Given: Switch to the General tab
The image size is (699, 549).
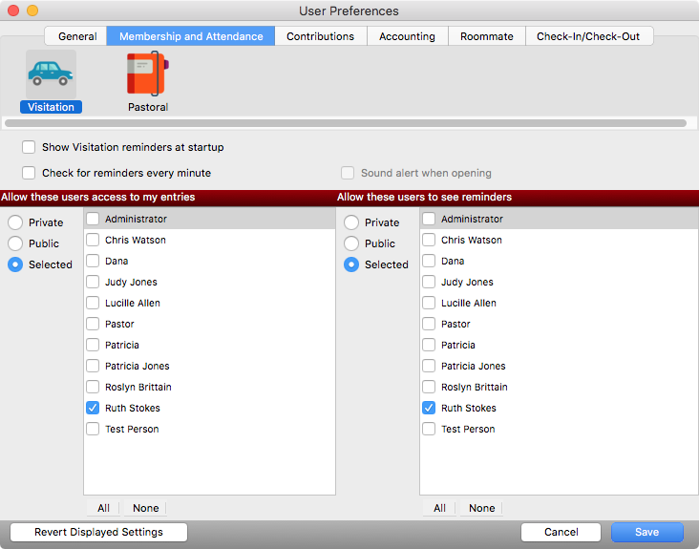Looking at the screenshot, I should pos(77,36).
